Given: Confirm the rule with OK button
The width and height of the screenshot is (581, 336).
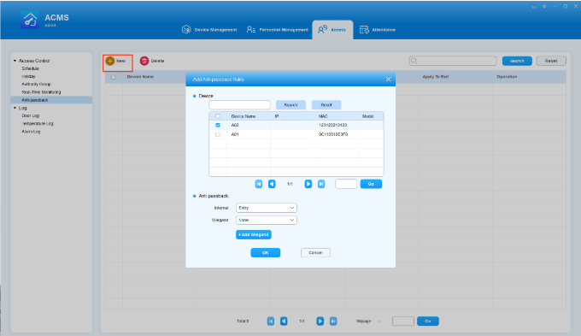Looking at the screenshot, I should pyautogui.click(x=266, y=252).
